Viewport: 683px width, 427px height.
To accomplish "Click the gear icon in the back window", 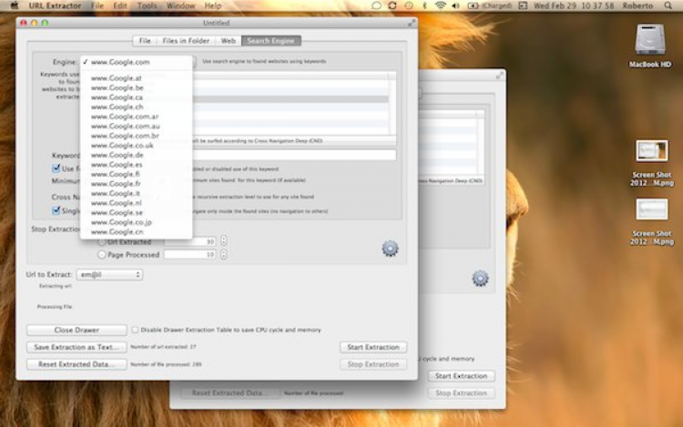I will point(480,278).
